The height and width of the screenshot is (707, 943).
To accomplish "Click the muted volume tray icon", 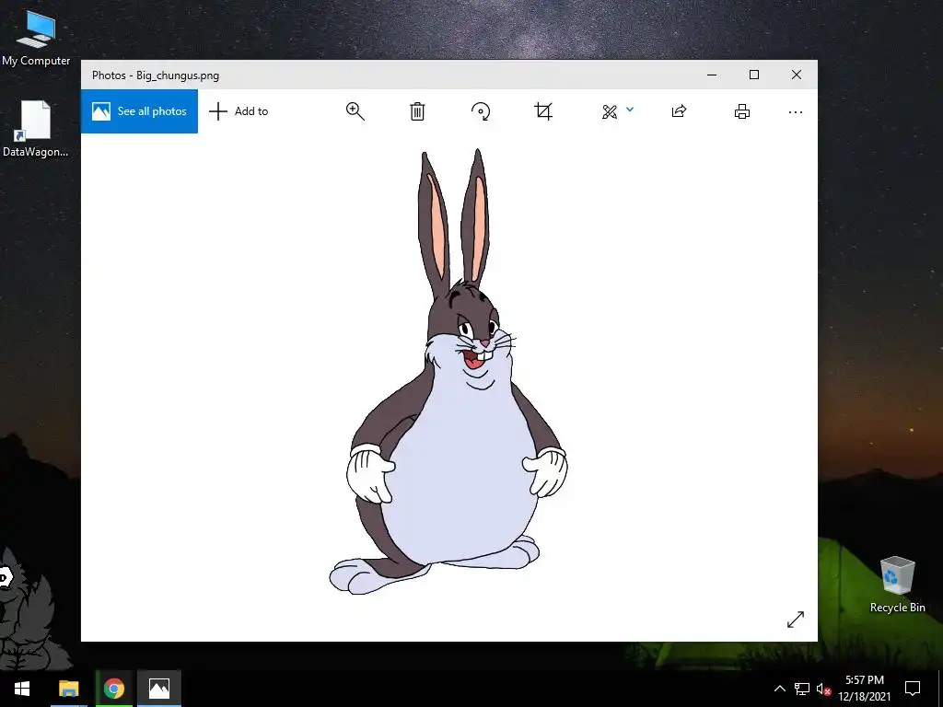I will 823,689.
